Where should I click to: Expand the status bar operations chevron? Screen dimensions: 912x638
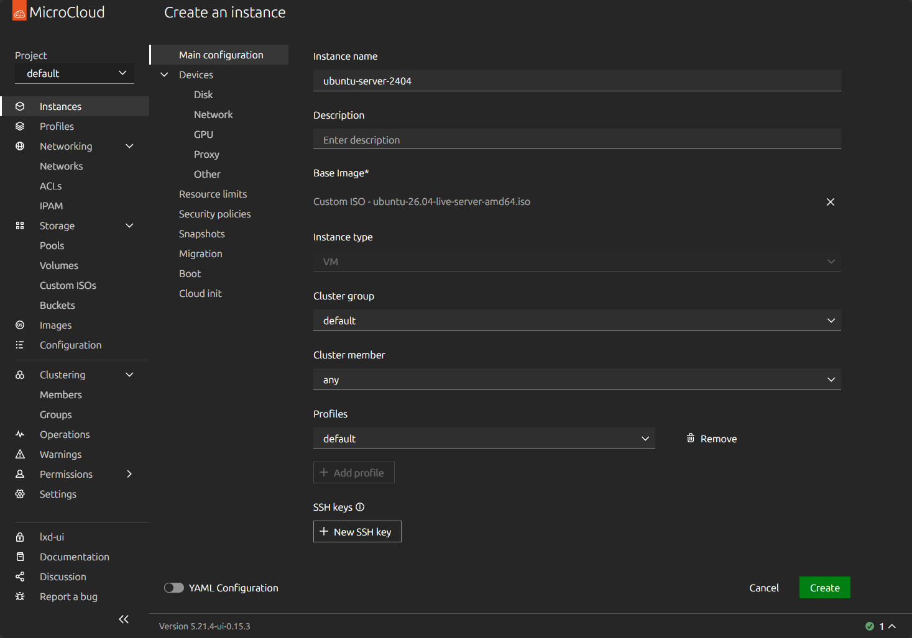click(892, 626)
